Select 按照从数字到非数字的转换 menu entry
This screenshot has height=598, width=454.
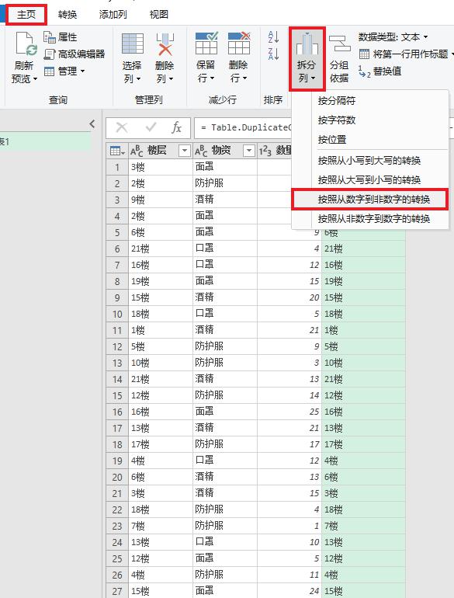pos(369,199)
